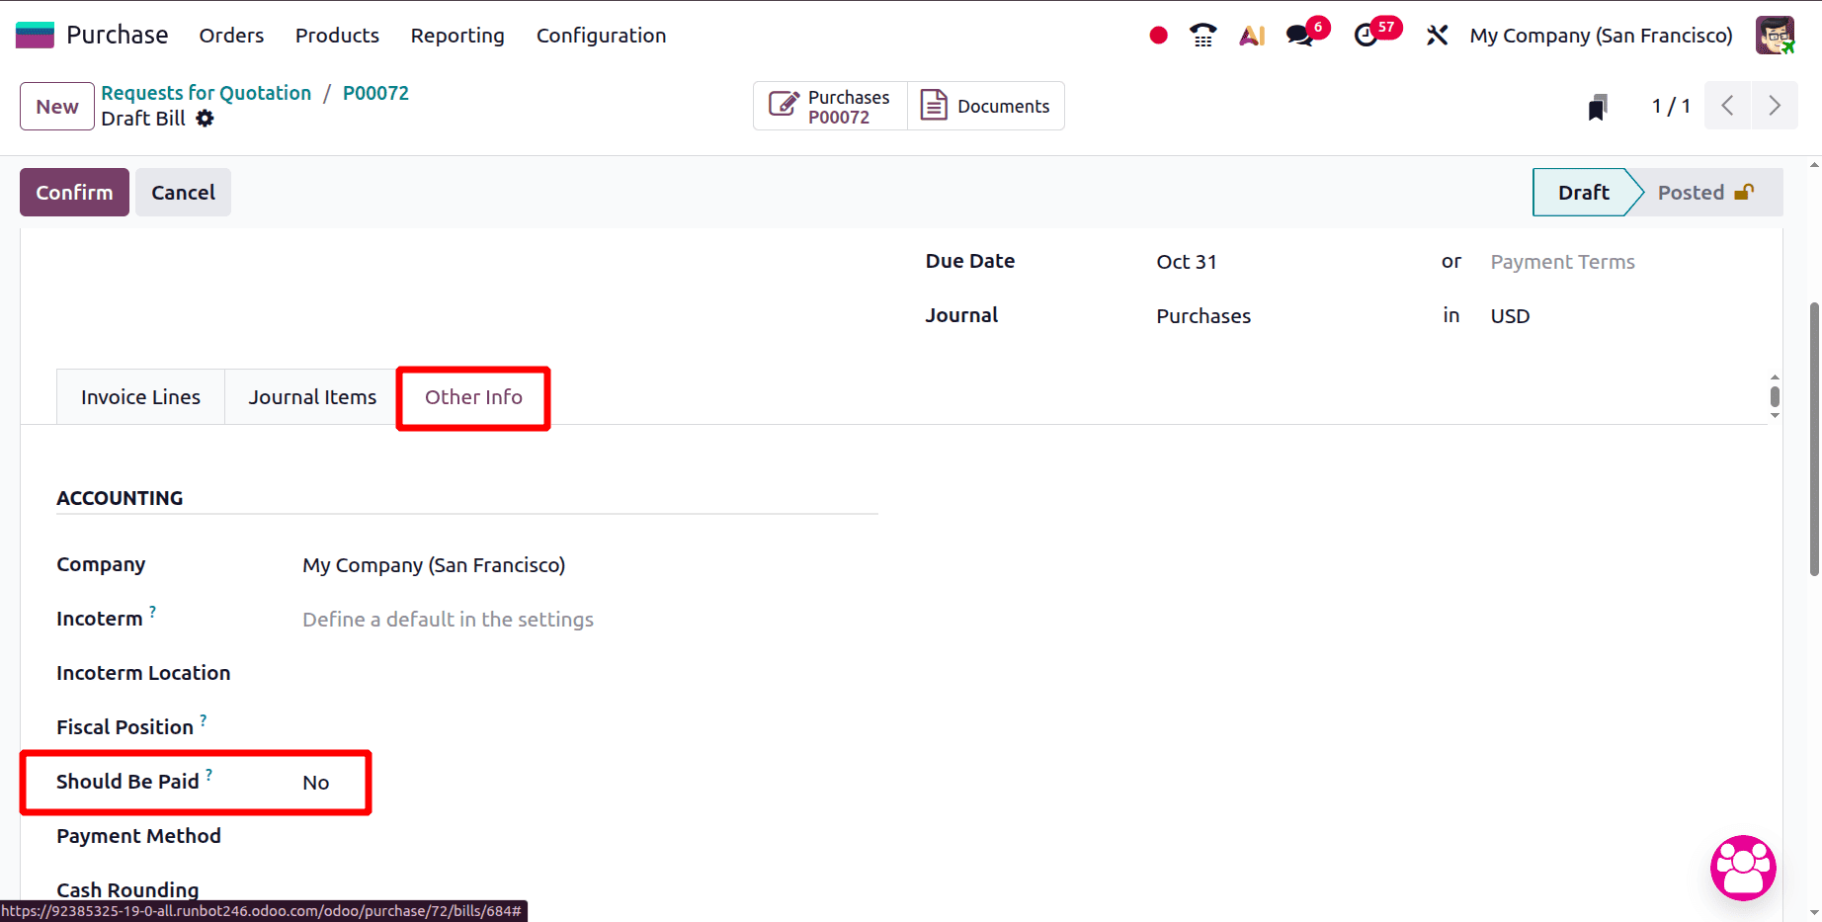
Task: Open the developer tools wrench icon
Action: point(1436,35)
